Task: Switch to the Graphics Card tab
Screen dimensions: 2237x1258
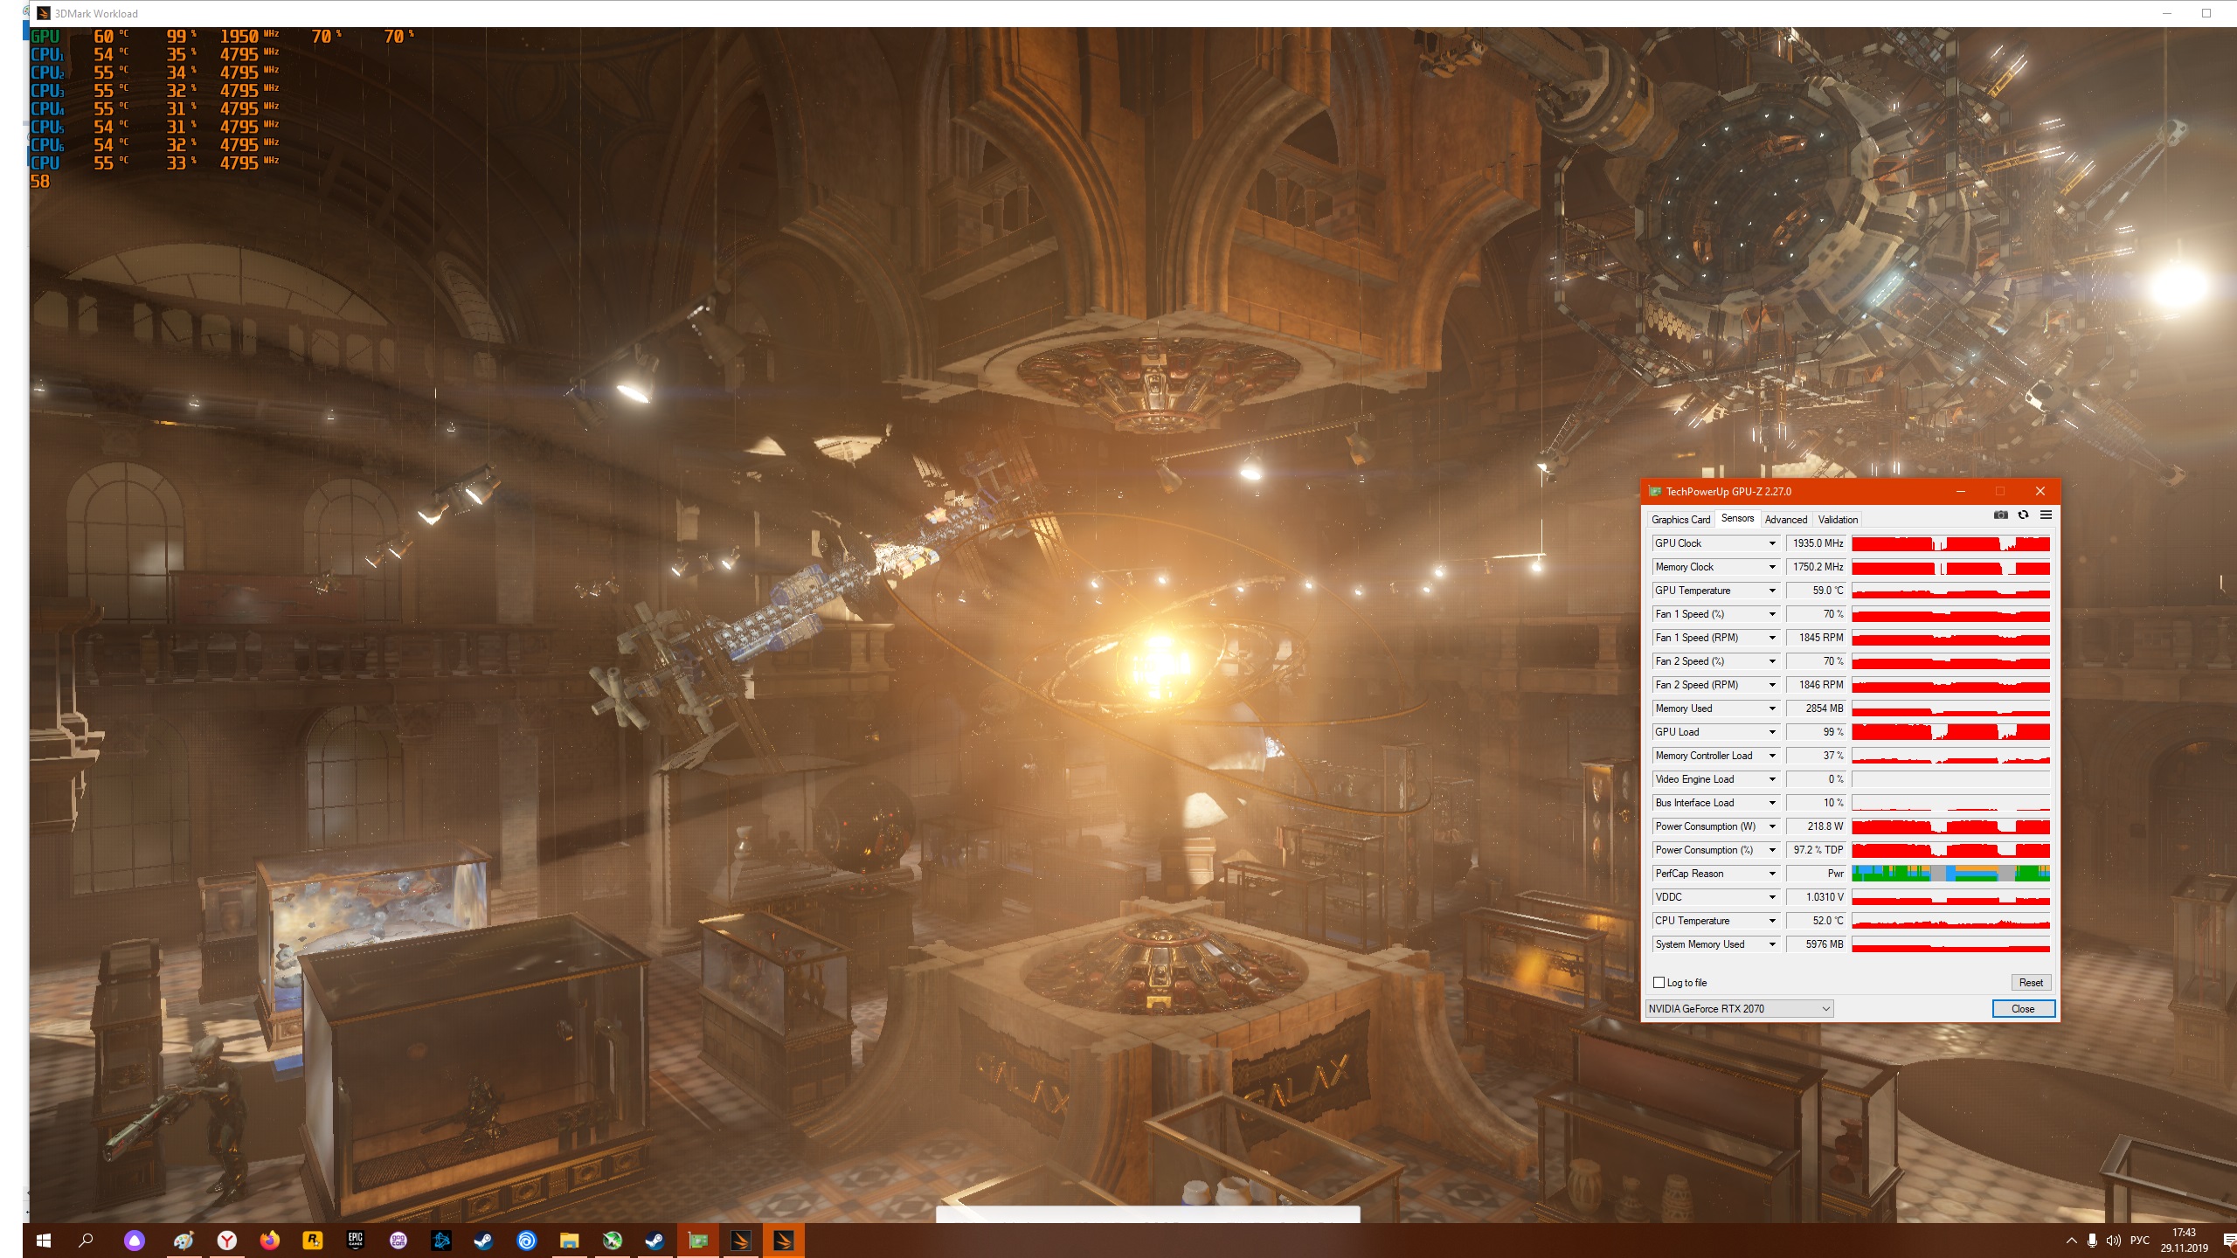Action: [1680, 520]
